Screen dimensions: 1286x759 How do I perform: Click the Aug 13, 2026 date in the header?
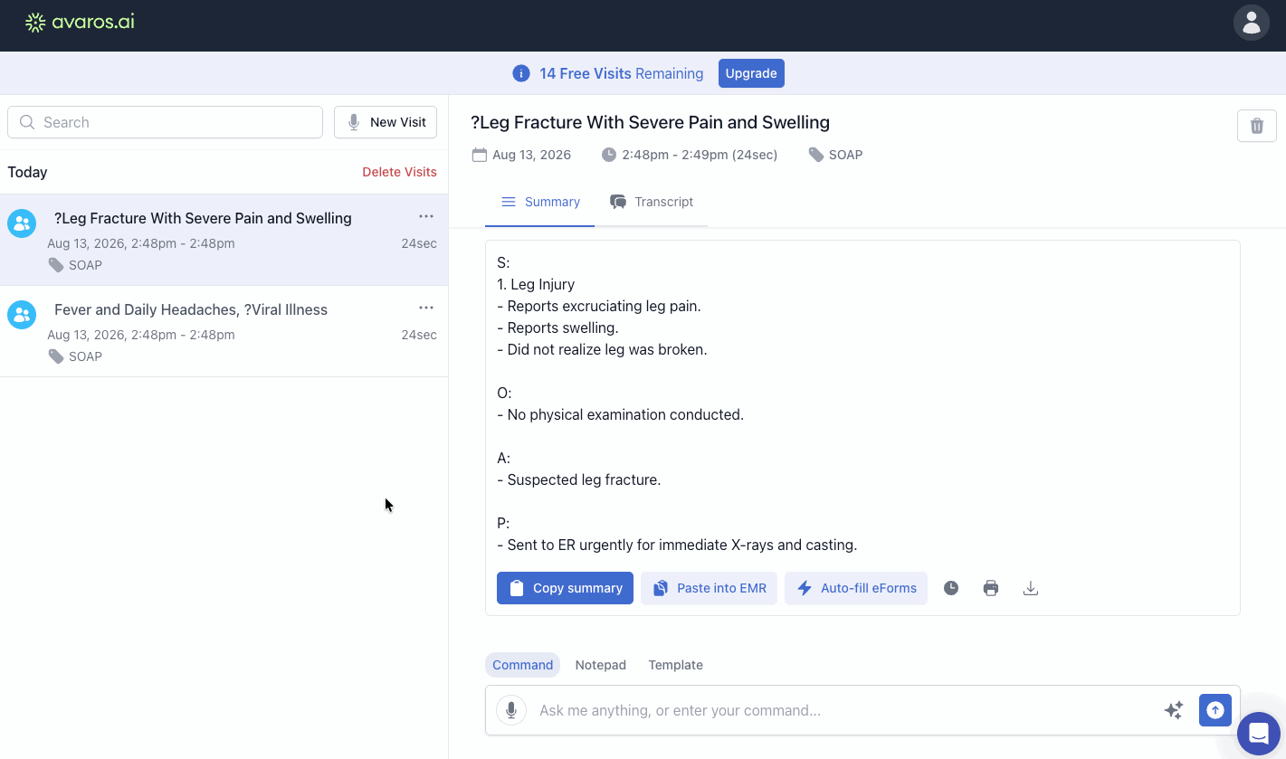(522, 155)
